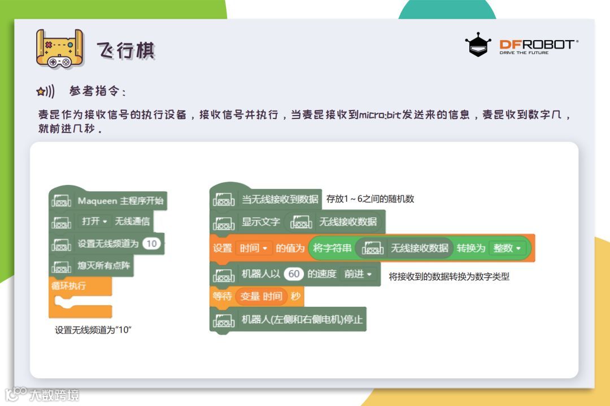Image resolution: width=610 pixels, height=406 pixels.
Task: Select the 显示文字 block label
Action: [260, 222]
